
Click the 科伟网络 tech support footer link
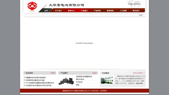pos(103,91)
